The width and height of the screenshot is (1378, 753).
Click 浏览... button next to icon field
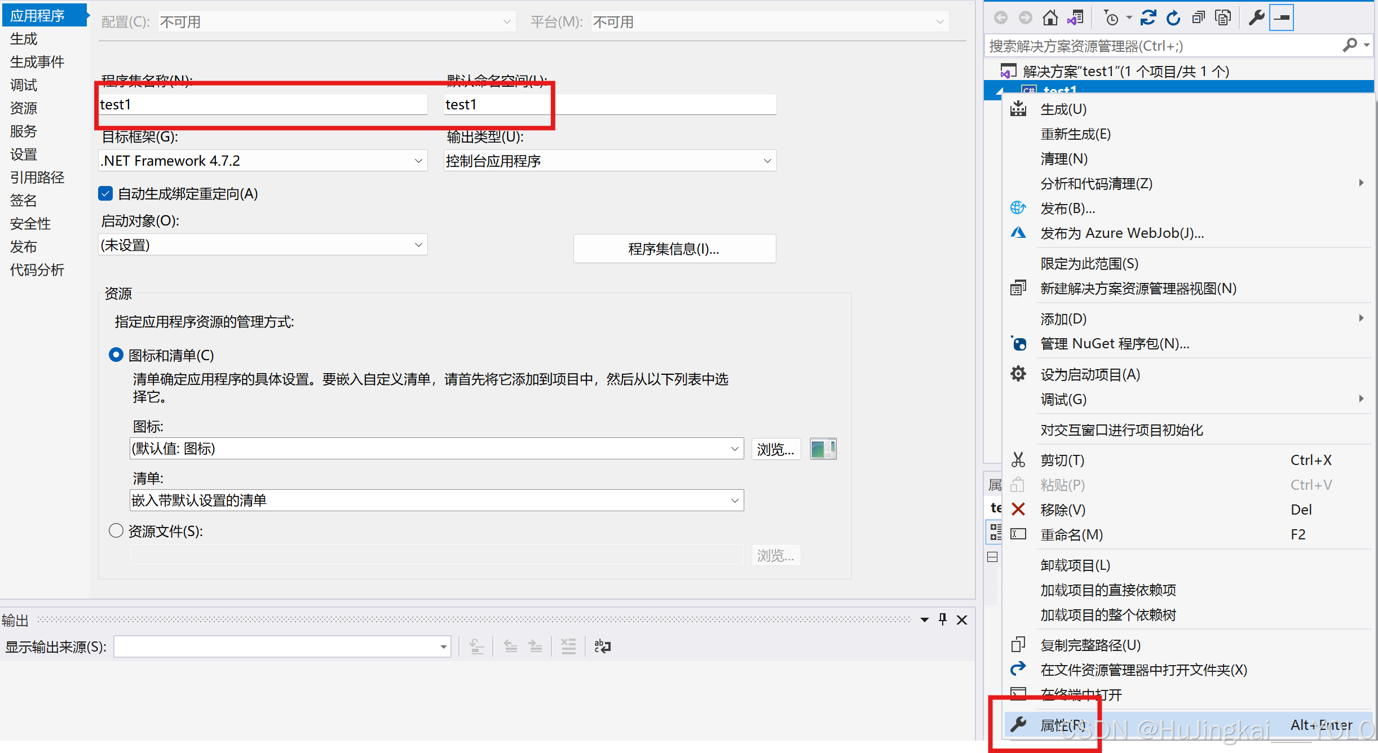click(775, 449)
